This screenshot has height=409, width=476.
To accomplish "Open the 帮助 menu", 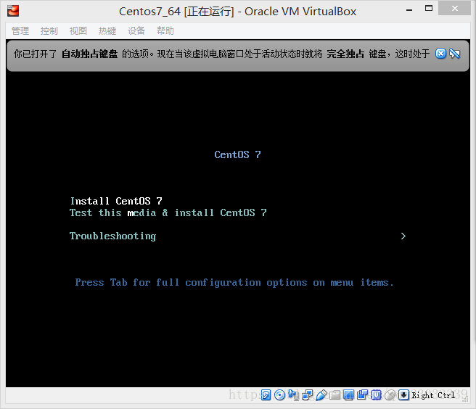I will coord(165,30).
